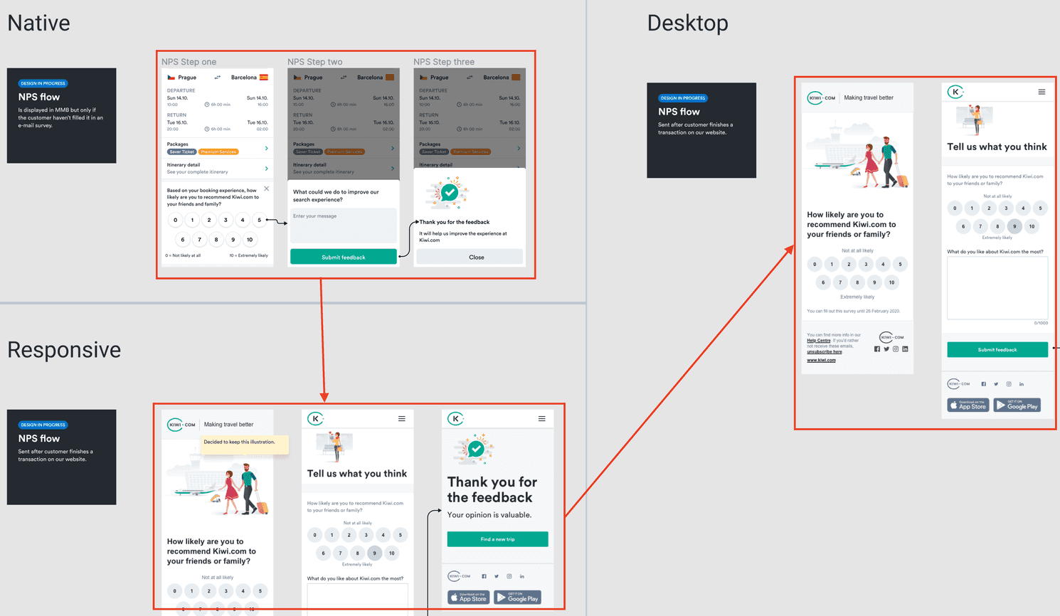
Task: Select highlighted rating 9 in Desktop feedback form
Action: (1014, 226)
